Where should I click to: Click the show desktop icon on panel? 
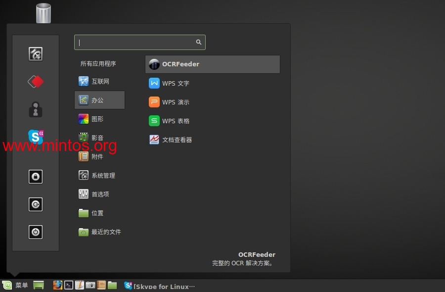coord(39,285)
